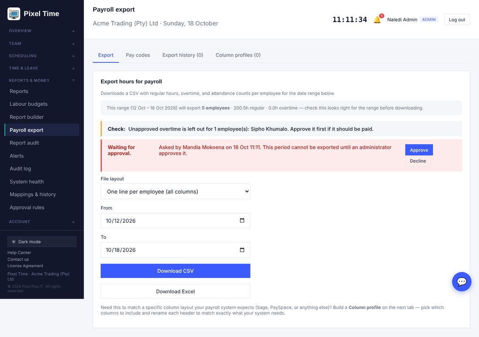Screen dimensions: 479x337
Task: Click the From date field
Action: click(x=175, y=220)
